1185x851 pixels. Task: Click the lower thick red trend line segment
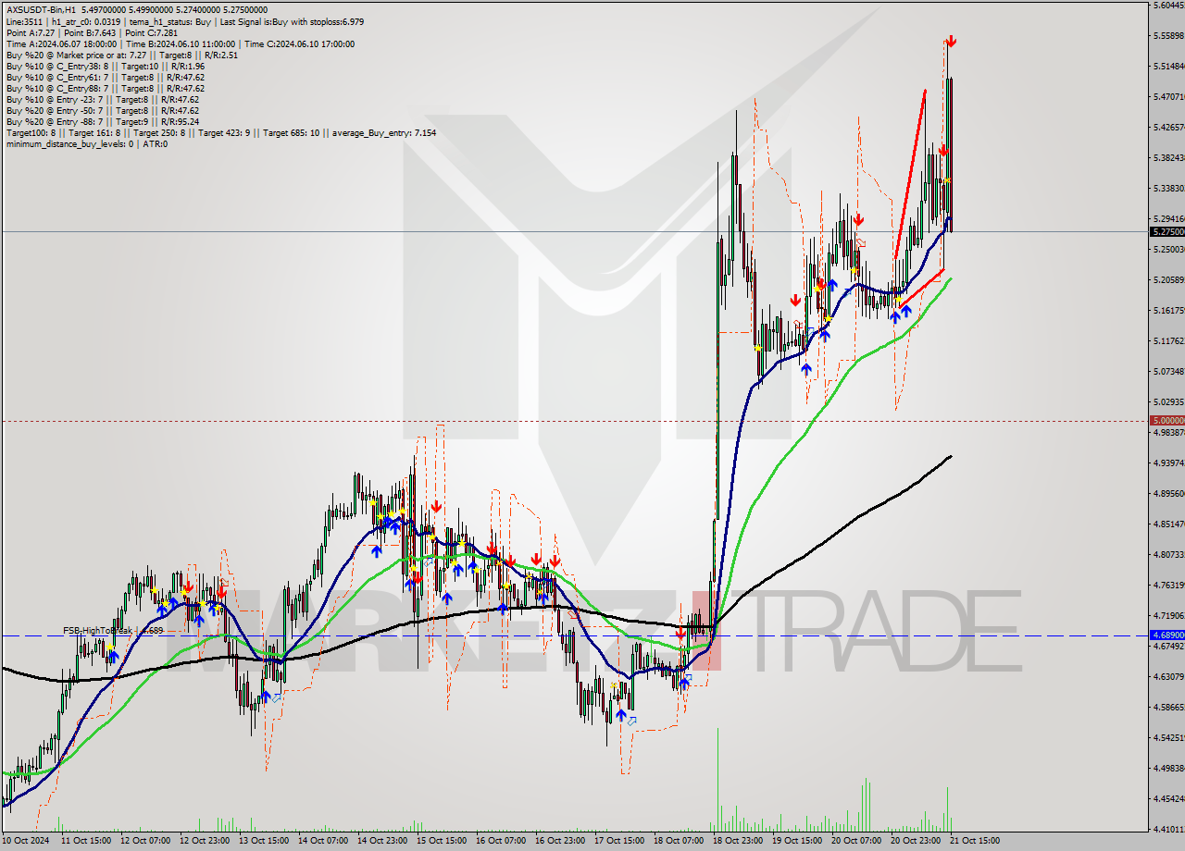point(921,289)
